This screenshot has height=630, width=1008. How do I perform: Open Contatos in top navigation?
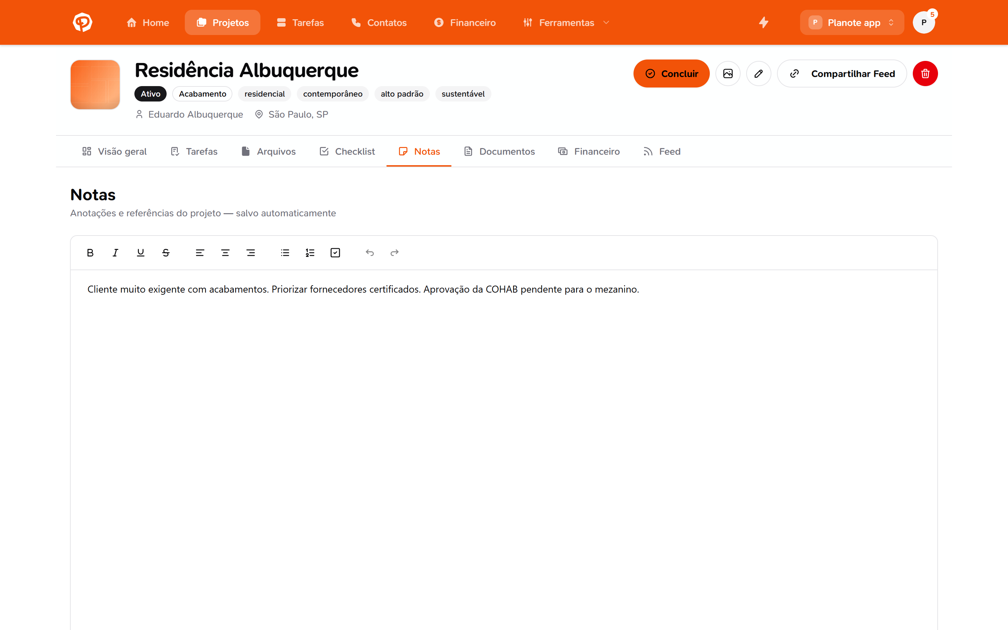379,22
